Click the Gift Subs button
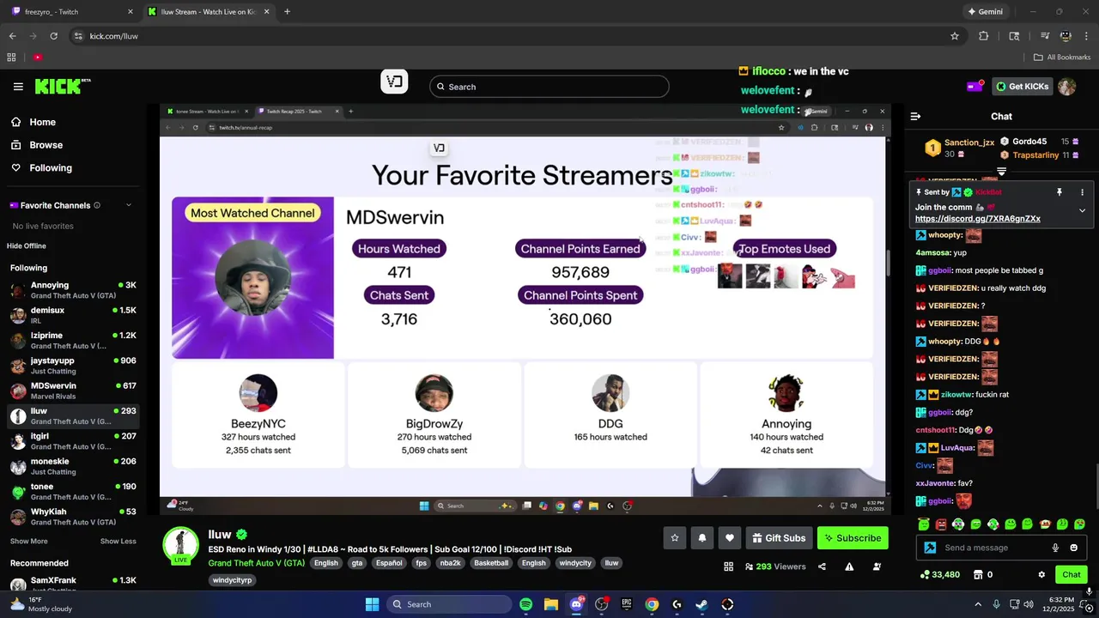 coord(779,538)
